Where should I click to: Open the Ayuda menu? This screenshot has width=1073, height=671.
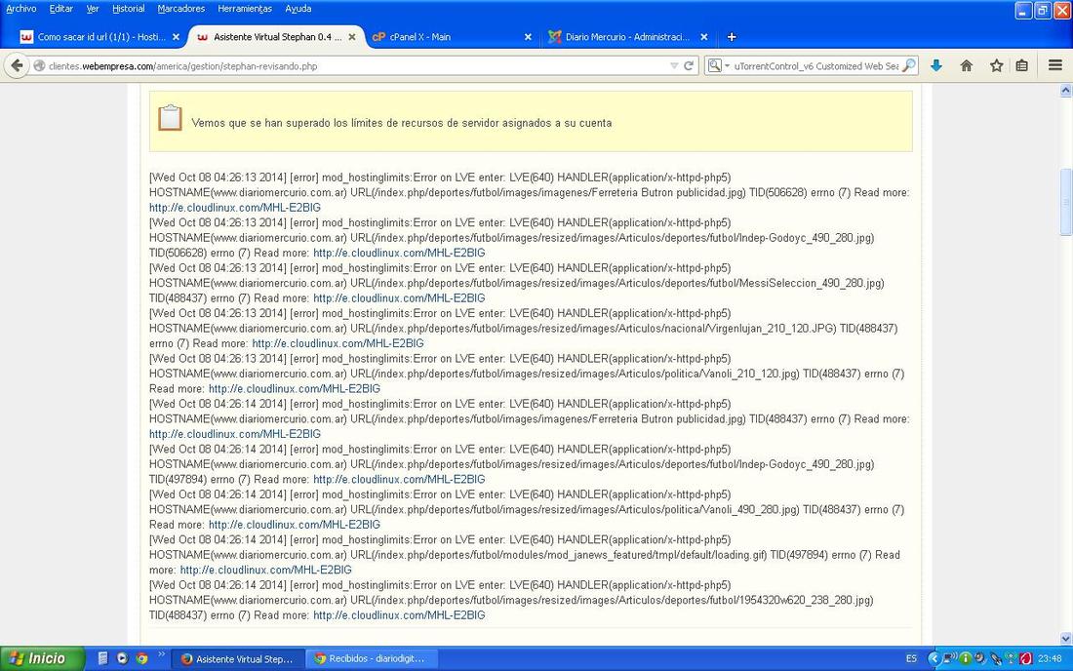pos(298,9)
